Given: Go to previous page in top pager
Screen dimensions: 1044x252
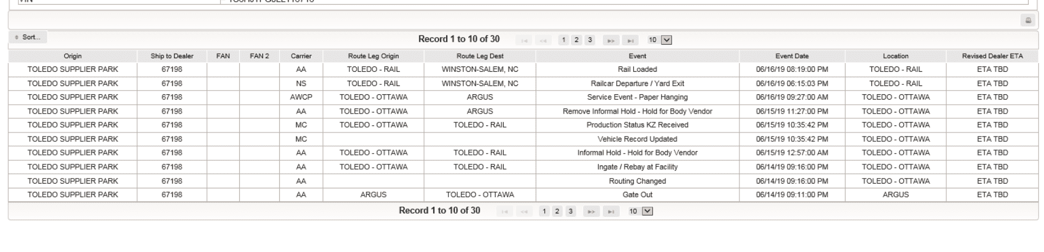Looking at the screenshot, I should coord(543,40).
